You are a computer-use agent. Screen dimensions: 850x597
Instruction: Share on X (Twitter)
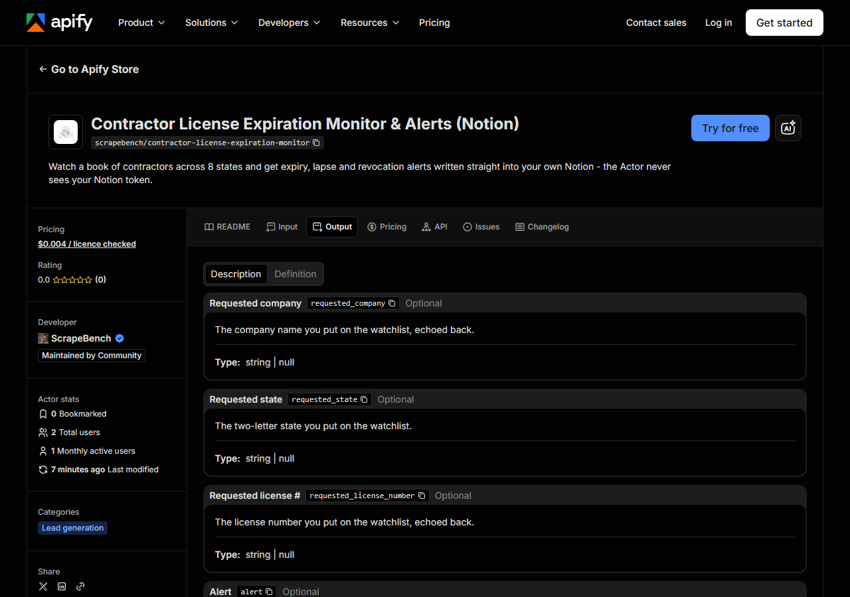click(x=43, y=586)
